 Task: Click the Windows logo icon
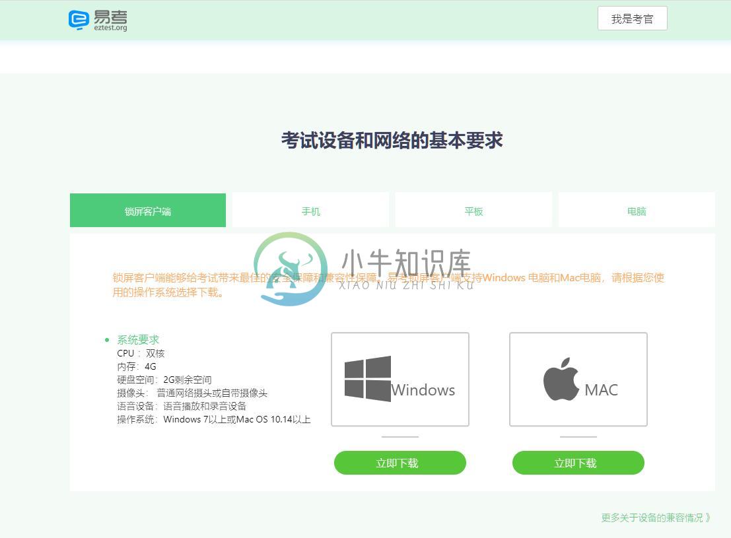(x=367, y=378)
